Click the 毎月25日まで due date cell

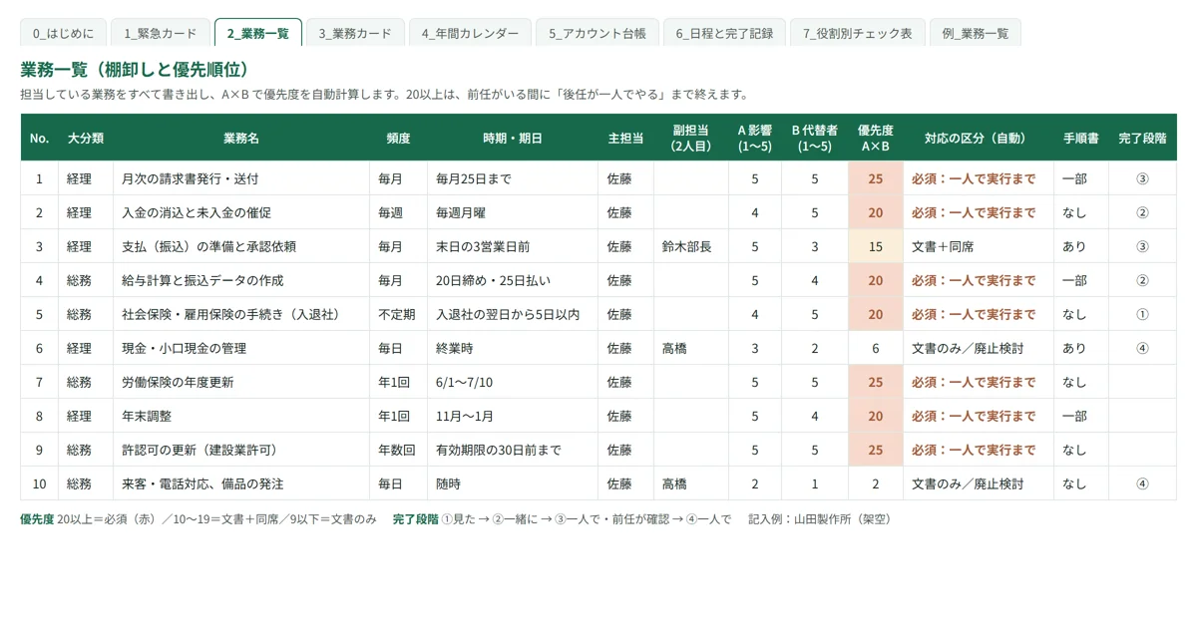click(513, 178)
